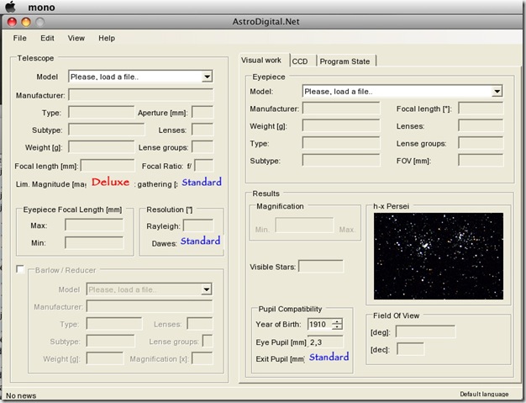Open the mono application menu

[x=41, y=7]
